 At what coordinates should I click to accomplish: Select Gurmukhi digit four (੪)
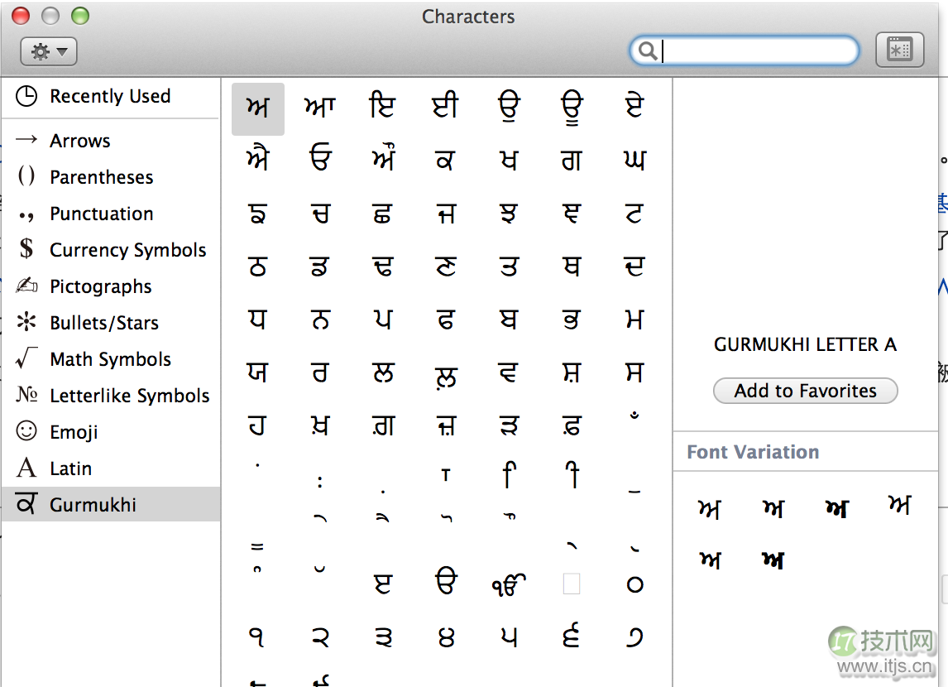(x=446, y=637)
